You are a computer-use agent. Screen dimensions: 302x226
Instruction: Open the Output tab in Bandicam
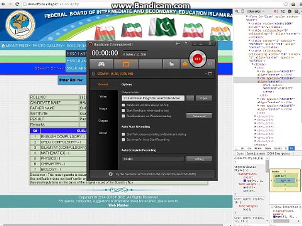pos(103,121)
